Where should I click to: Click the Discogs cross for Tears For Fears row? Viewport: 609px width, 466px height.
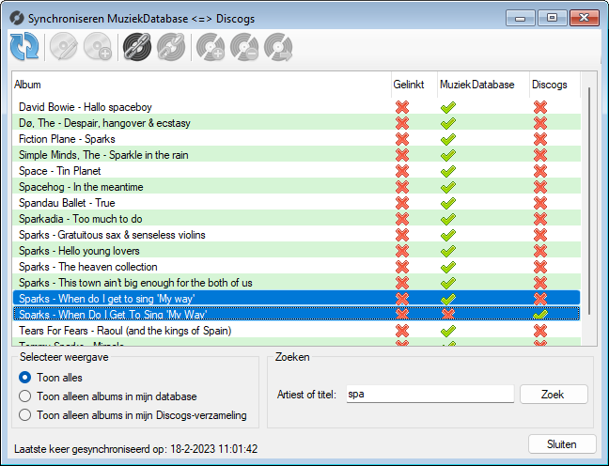(x=540, y=331)
